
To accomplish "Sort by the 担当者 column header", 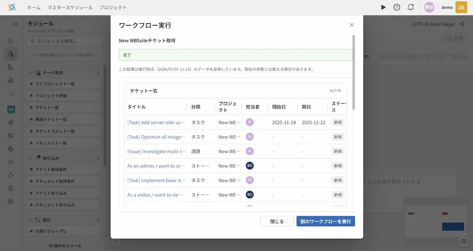I will pos(253,107).
